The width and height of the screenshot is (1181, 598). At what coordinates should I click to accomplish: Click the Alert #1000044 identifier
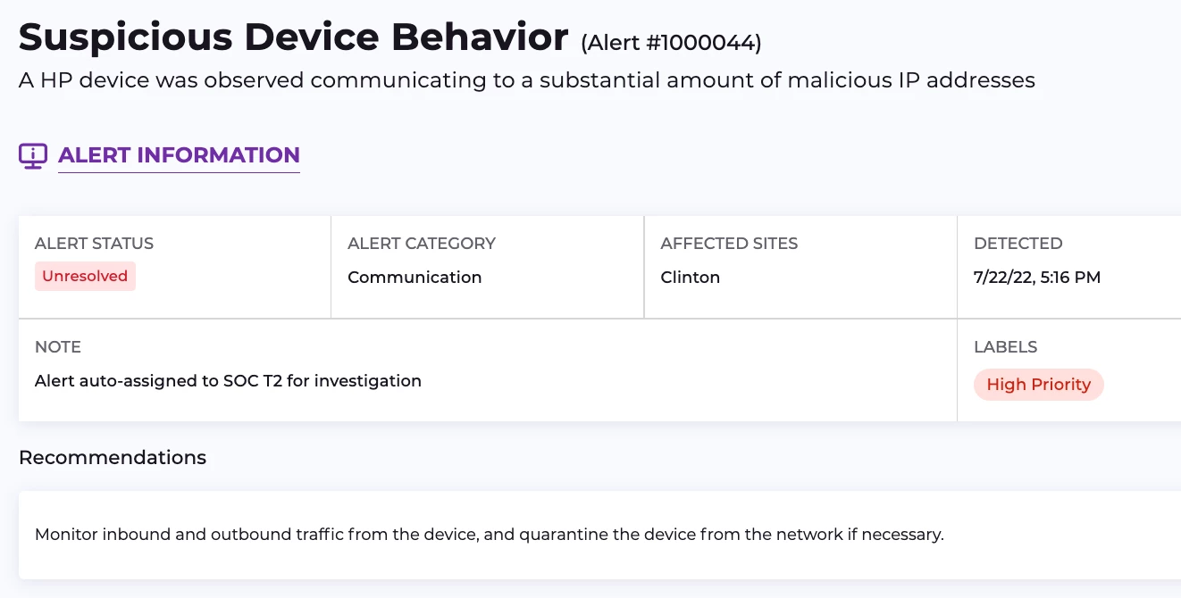pyautogui.click(x=671, y=43)
